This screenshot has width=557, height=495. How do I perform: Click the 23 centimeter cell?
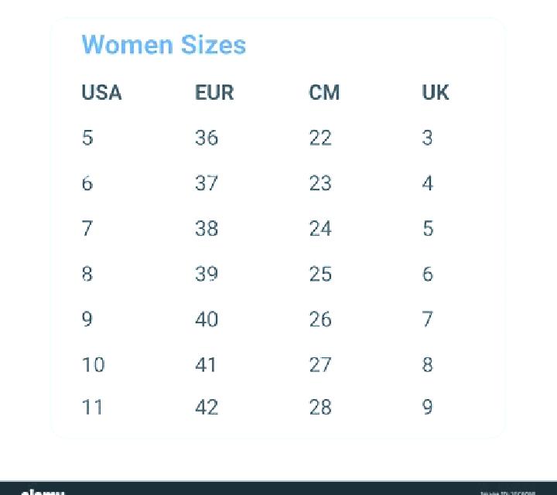pos(320,183)
